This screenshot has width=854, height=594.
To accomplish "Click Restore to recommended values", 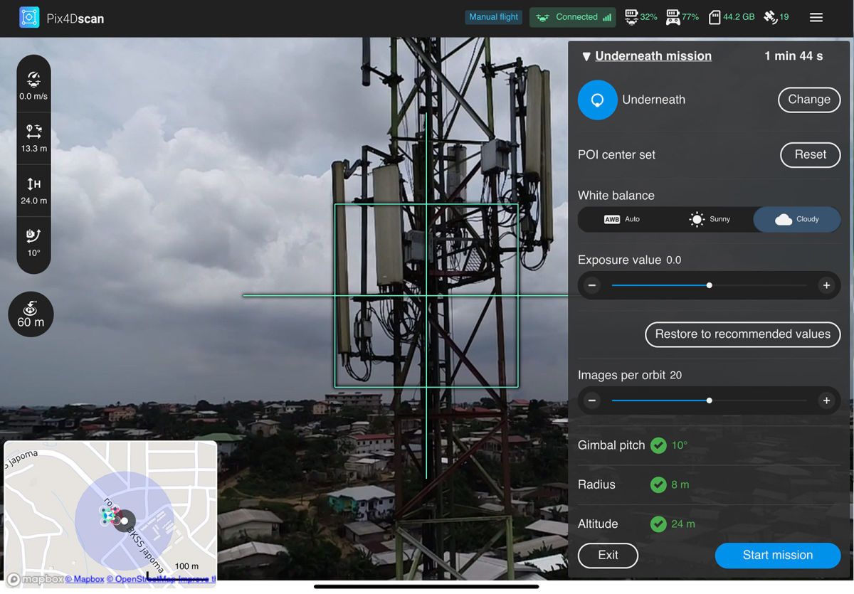I will pyautogui.click(x=742, y=334).
